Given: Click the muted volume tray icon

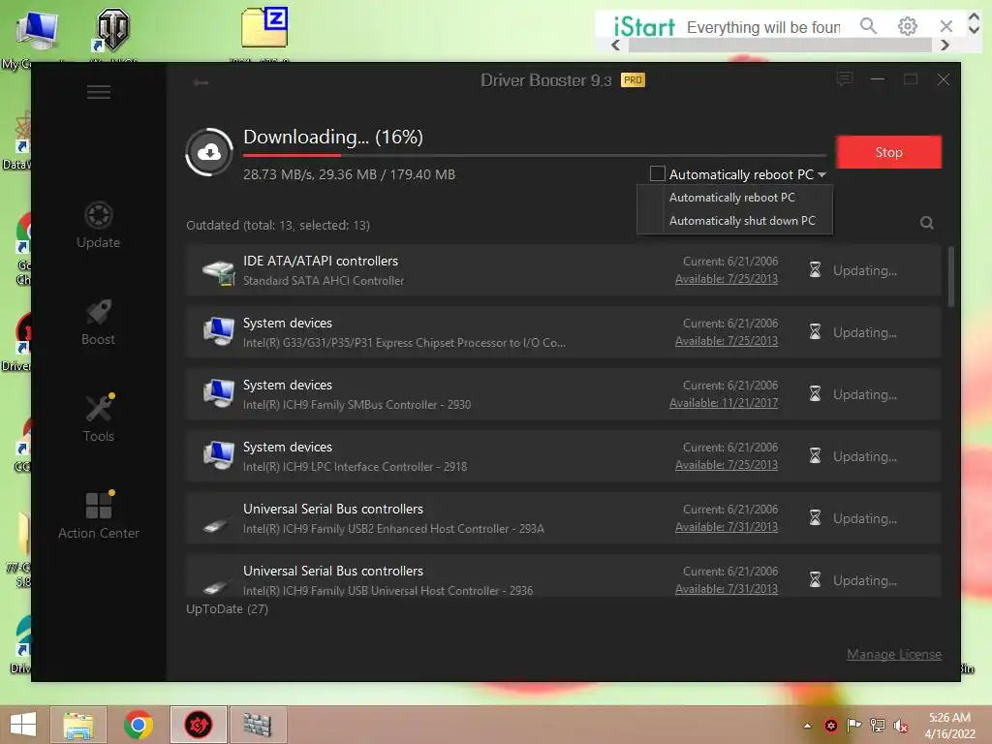Looking at the screenshot, I should coord(900,726).
